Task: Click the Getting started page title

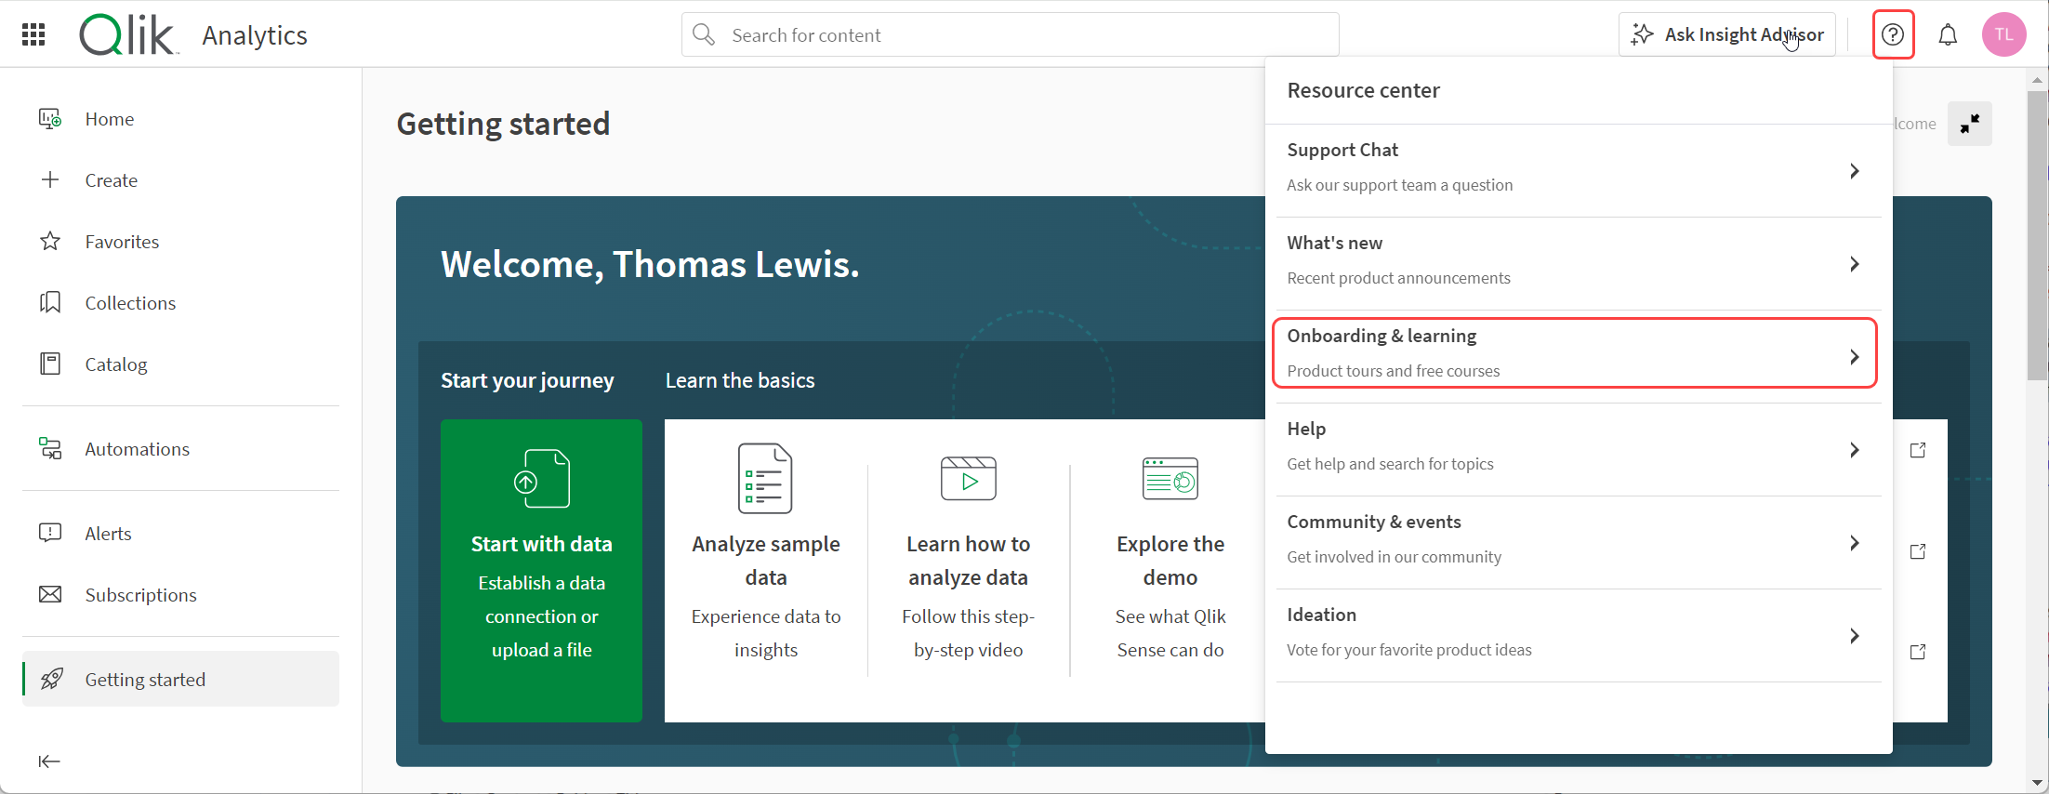Action: (x=503, y=124)
